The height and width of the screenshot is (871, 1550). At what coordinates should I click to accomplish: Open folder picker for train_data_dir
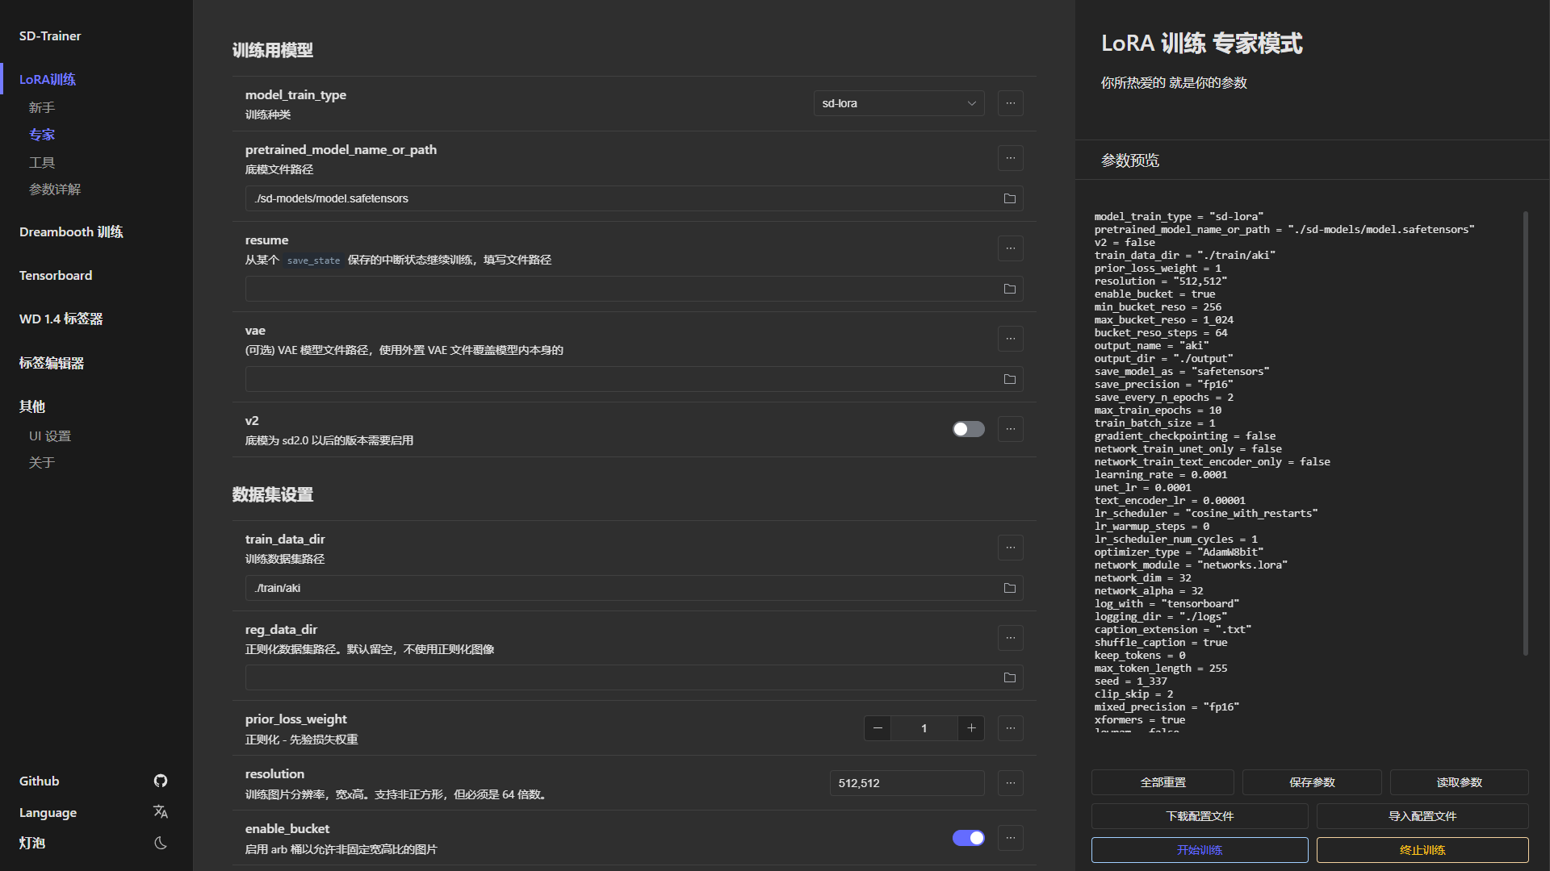coord(1009,588)
